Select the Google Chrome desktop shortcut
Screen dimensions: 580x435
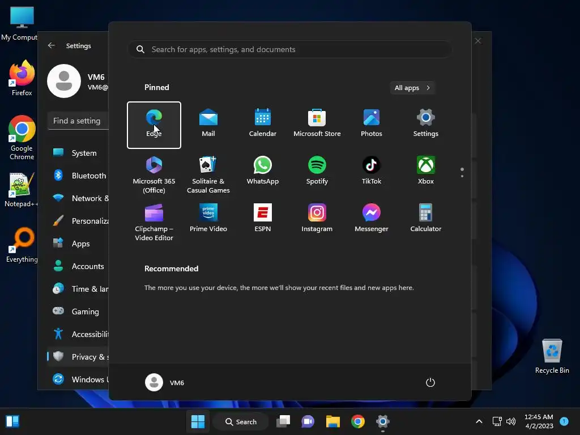(x=22, y=138)
